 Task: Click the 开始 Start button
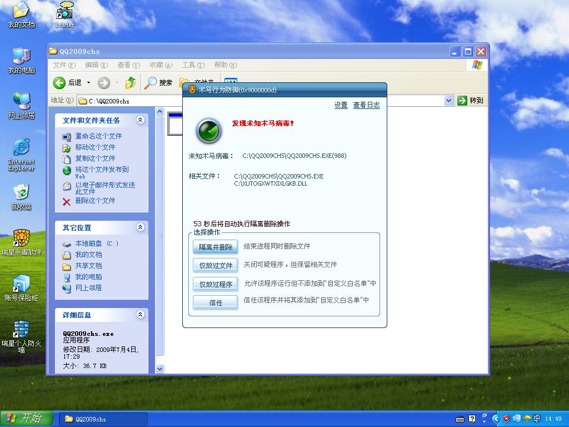click(x=27, y=419)
